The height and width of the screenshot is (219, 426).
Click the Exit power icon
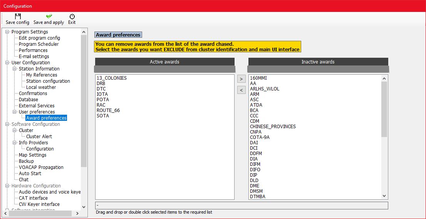click(x=72, y=16)
